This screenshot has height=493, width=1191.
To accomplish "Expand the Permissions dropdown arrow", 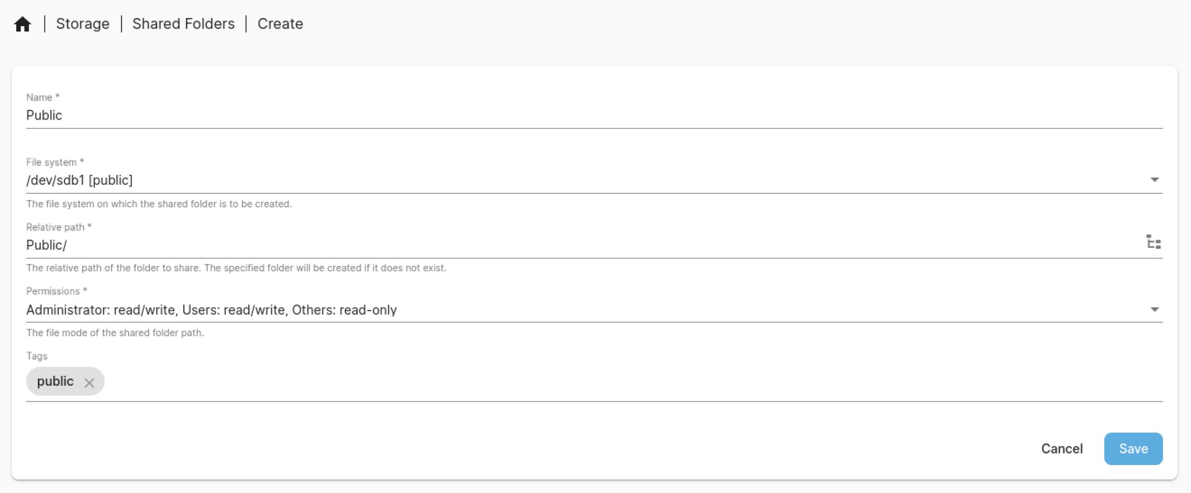I will pos(1154,310).
